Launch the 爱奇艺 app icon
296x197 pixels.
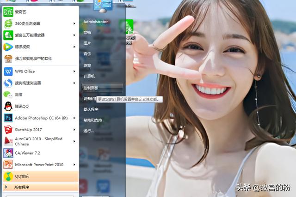8,12
